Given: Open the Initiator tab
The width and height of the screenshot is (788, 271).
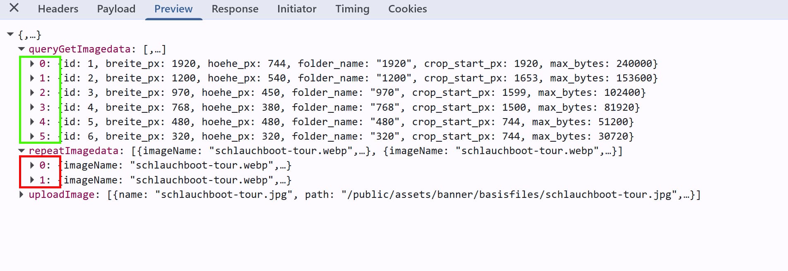Looking at the screenshot, I should tap(297, 9).
